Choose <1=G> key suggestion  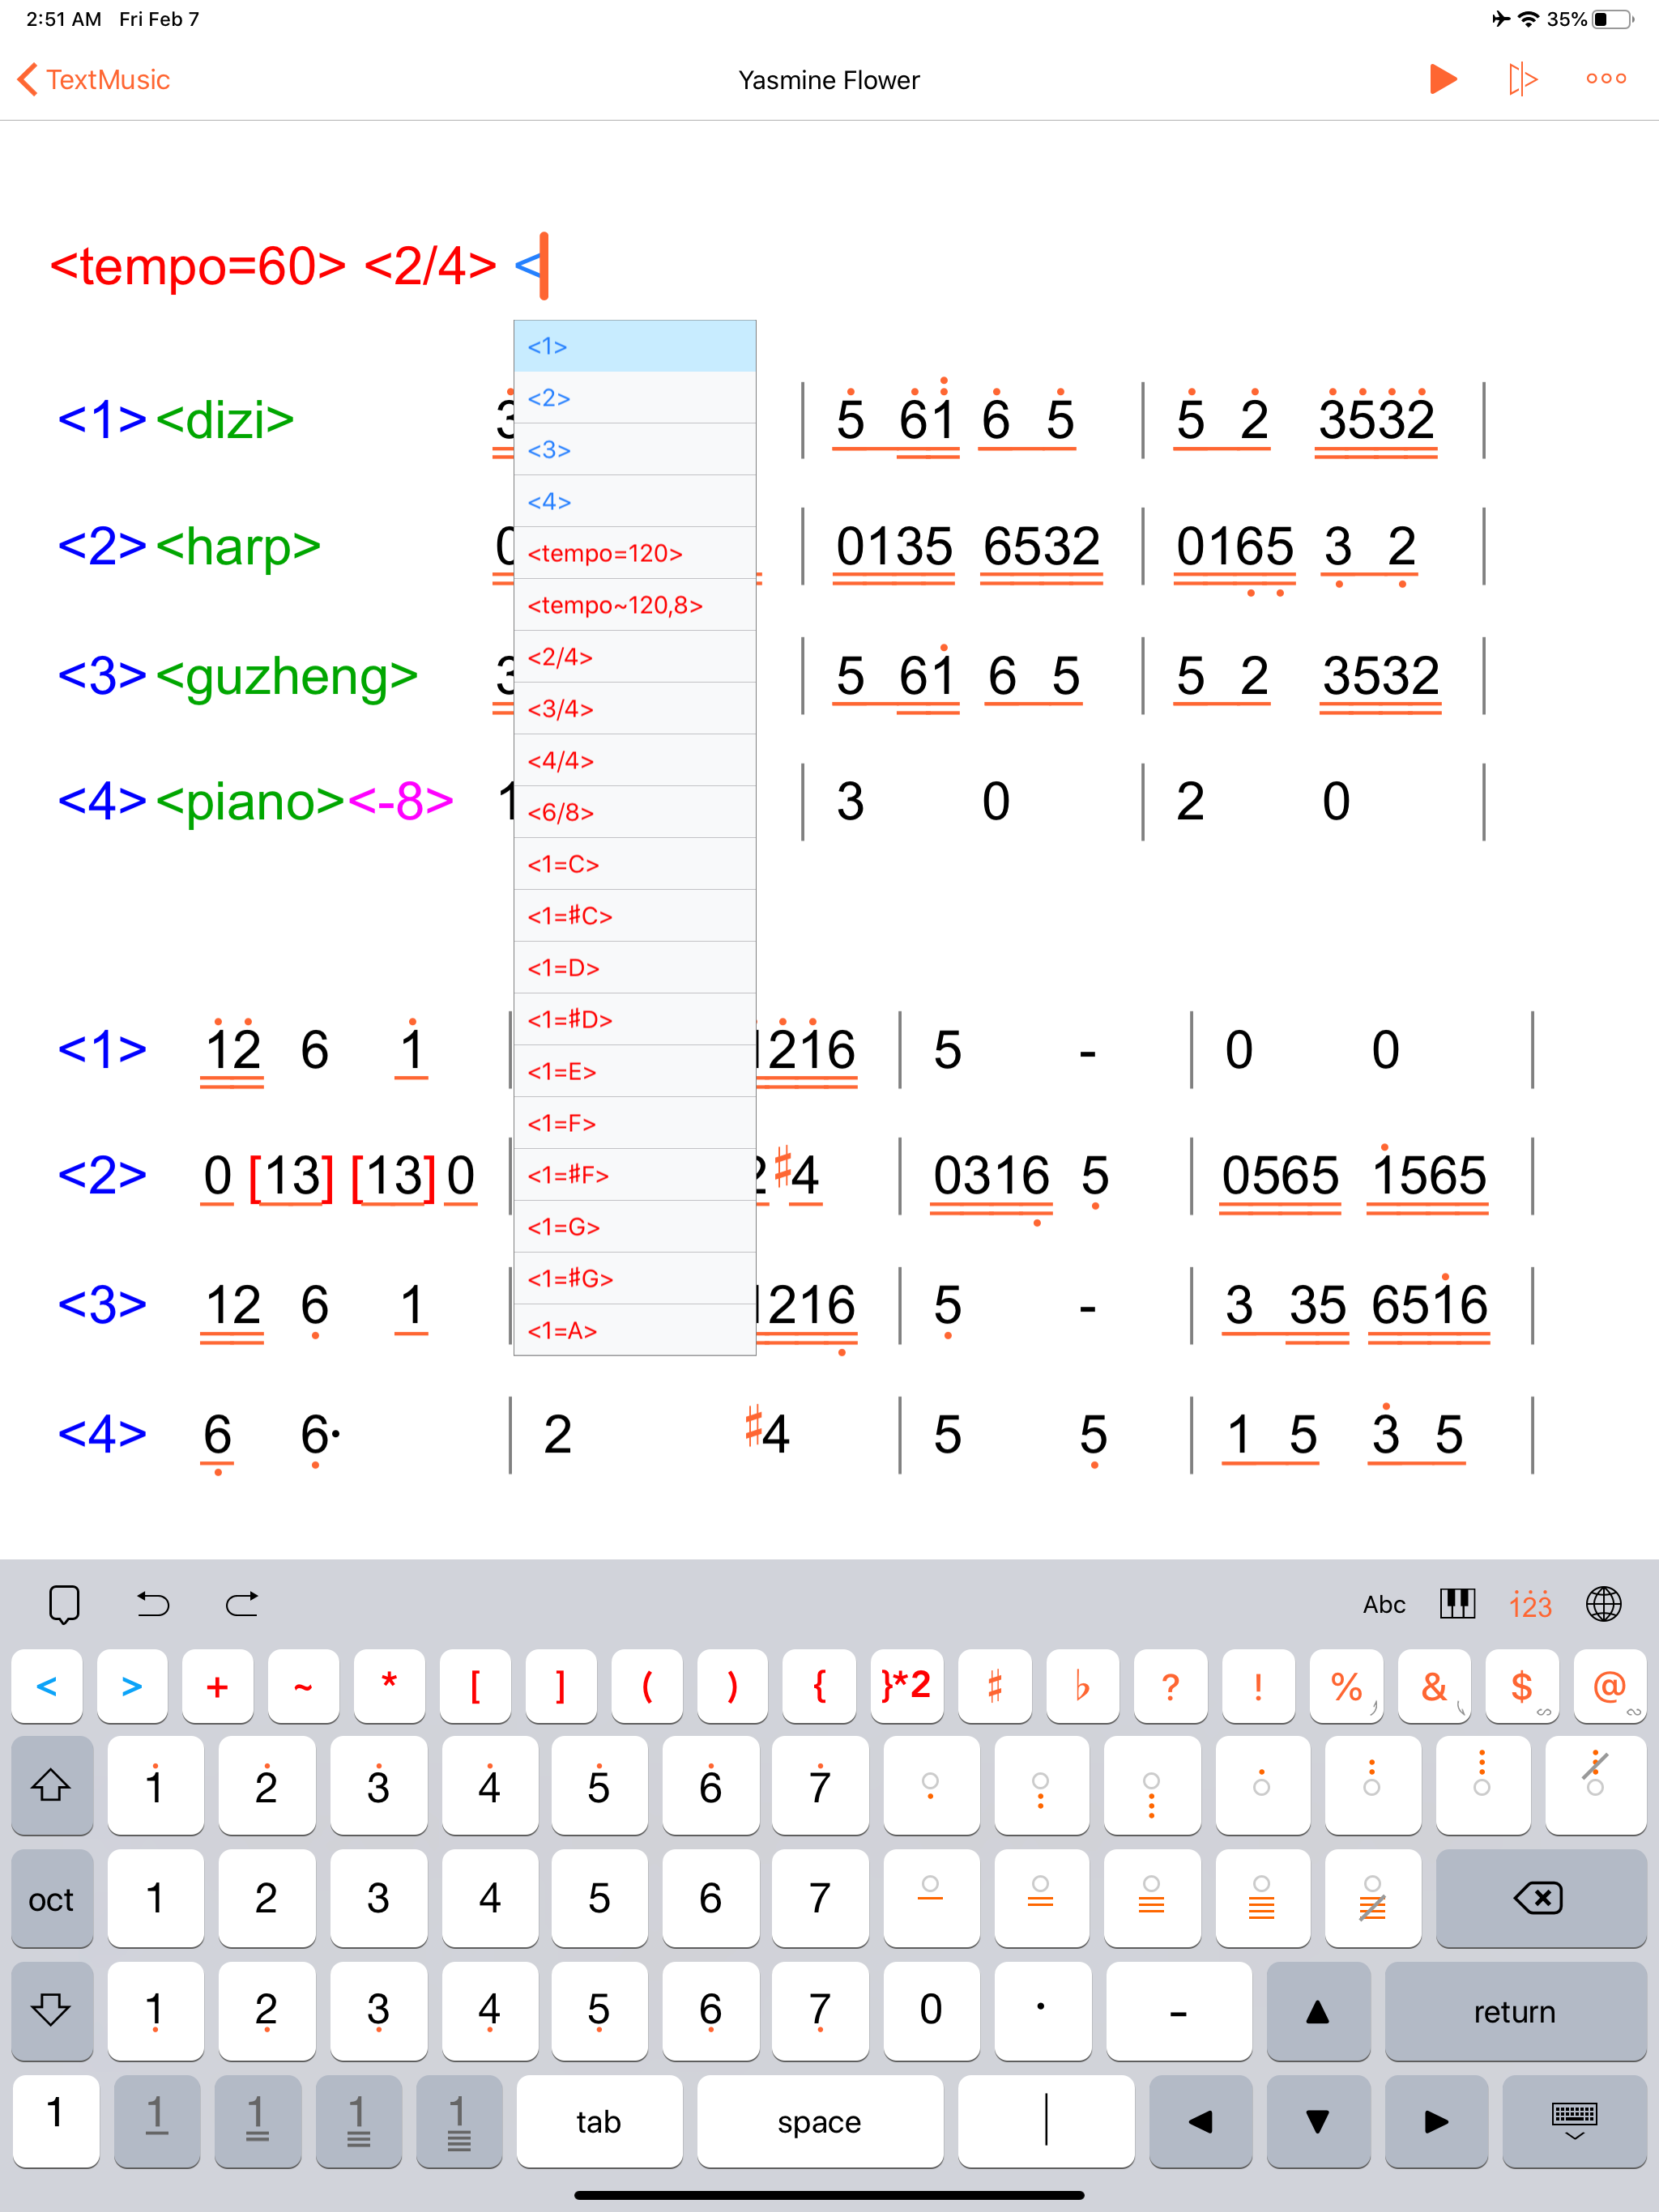pyautogui.click(x=634, y=1227)
